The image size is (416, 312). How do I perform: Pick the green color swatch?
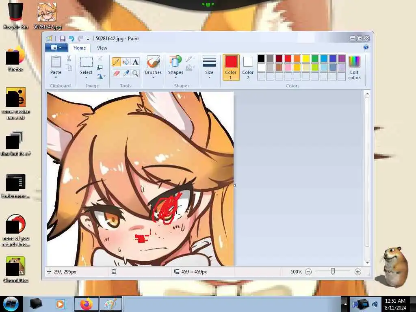coord(315,58)
